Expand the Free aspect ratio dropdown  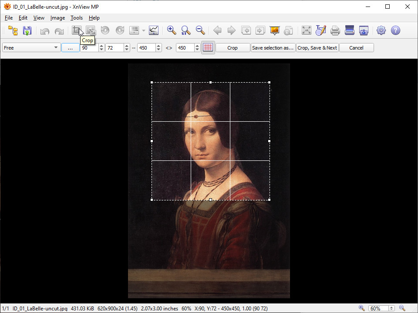point(31,48)
